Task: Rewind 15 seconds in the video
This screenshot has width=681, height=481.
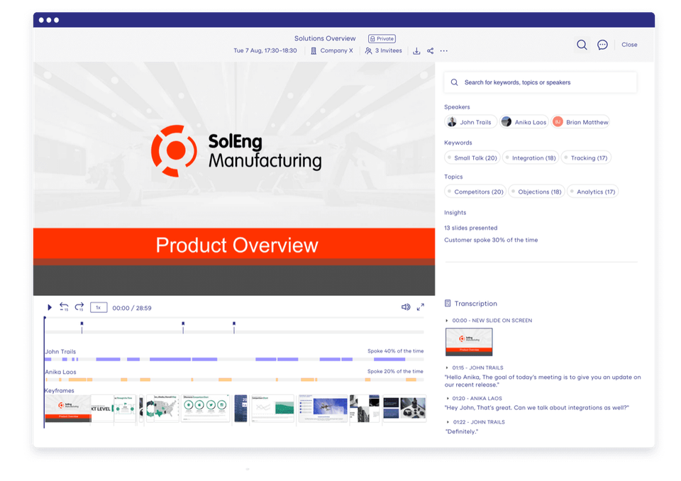Action: tap(64, 306)
